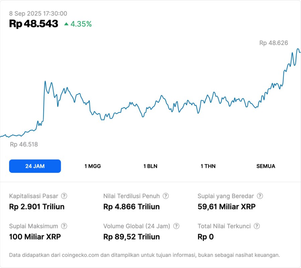Click the circulating supply value 59,61 Miliar XRP

click(227, 207)
